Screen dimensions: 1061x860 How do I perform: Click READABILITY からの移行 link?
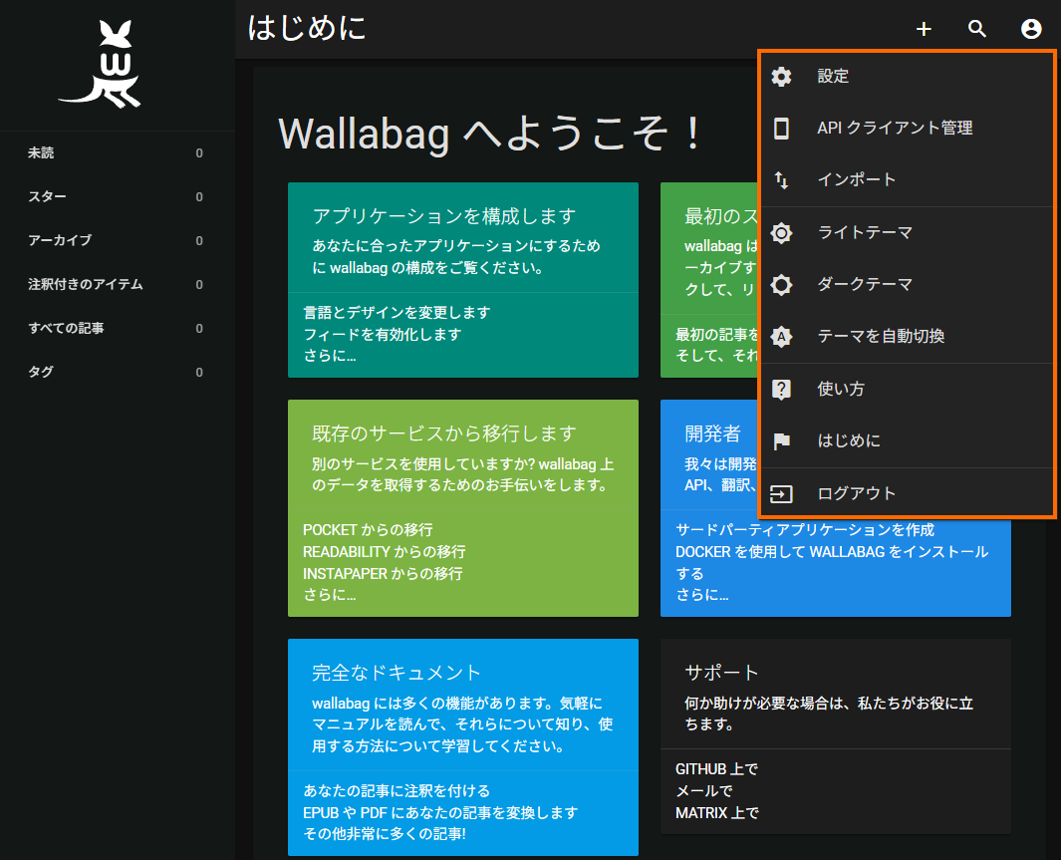(385, 551)
